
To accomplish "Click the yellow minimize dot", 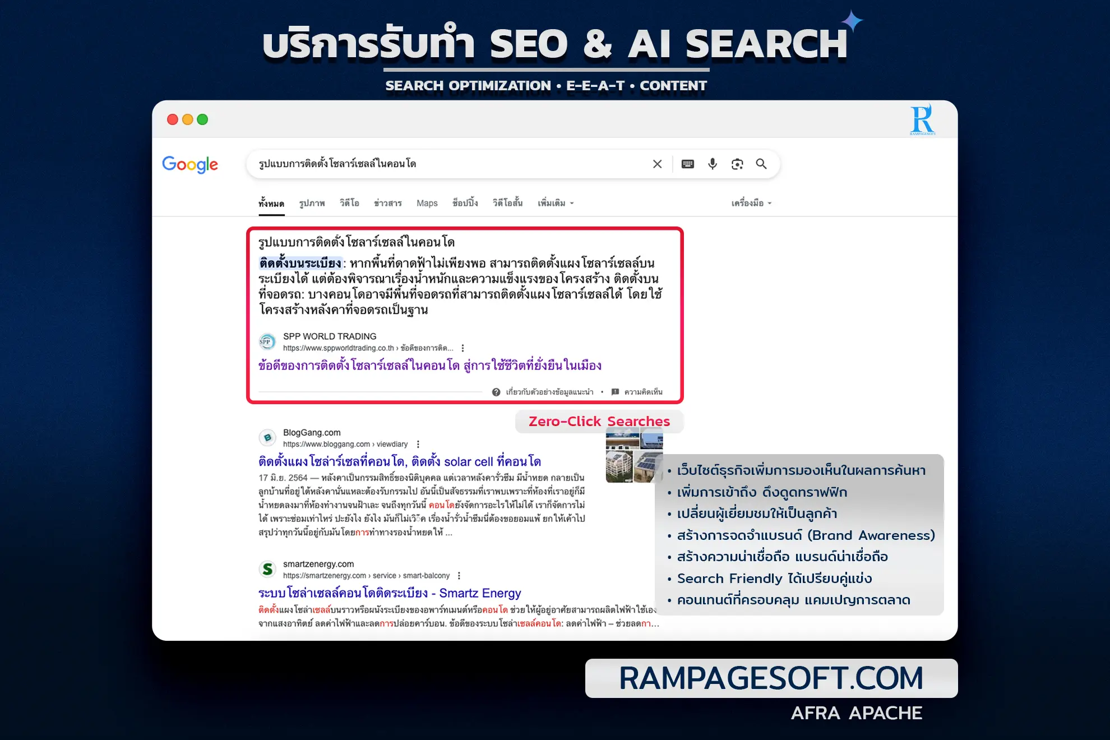I will [188, 119].
